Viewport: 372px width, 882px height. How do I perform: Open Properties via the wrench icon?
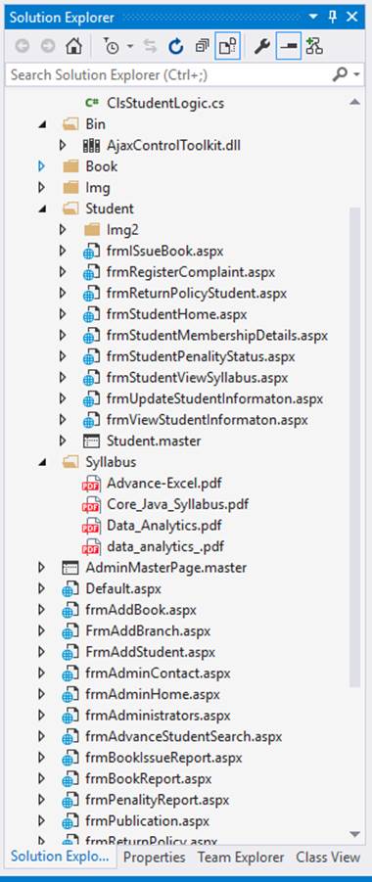[262, 47]
